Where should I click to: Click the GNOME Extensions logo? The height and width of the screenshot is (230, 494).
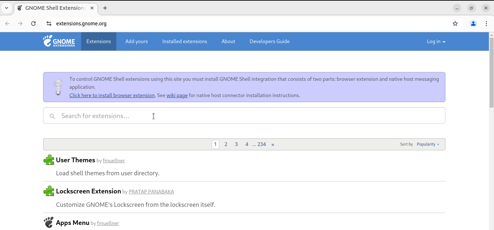59,41
